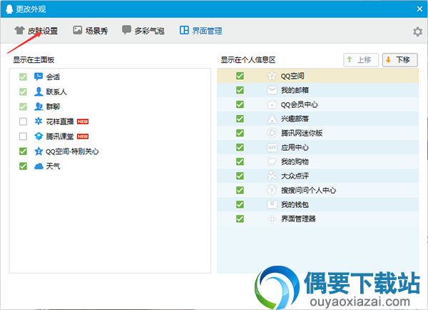Select the 界面管理器 label
This screenshot has height=310, width=428.
[x=298, y=219]
